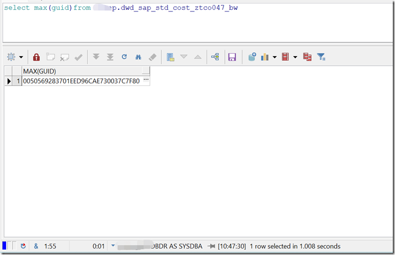
Task: Click the single record view icon
Action: (171, 57)
